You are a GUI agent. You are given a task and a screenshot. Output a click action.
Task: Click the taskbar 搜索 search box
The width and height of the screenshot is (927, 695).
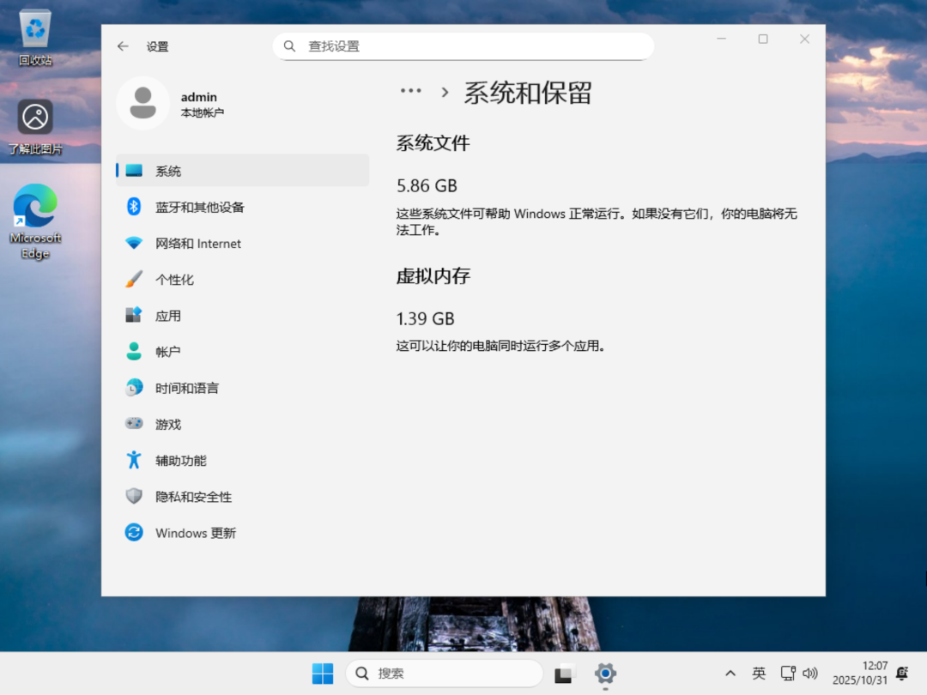444,674
